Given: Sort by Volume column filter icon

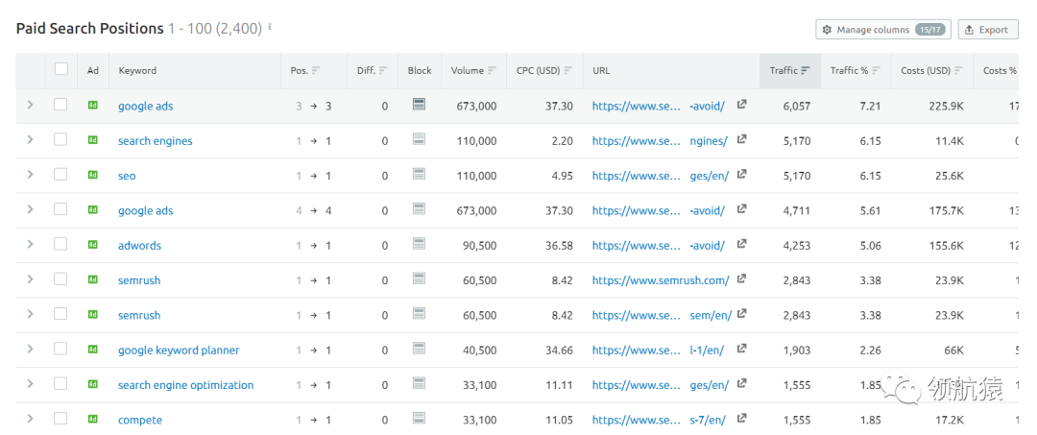Looking at the screenshot, I should [493, 70].
